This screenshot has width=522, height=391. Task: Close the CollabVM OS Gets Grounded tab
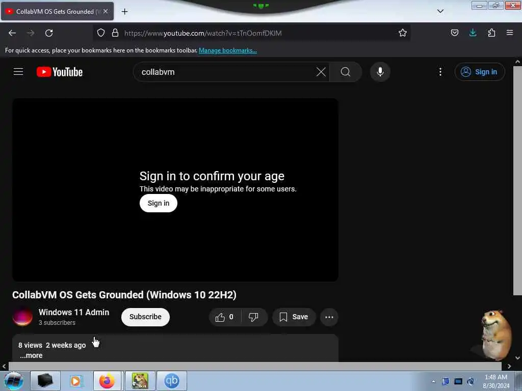[106, 12]
